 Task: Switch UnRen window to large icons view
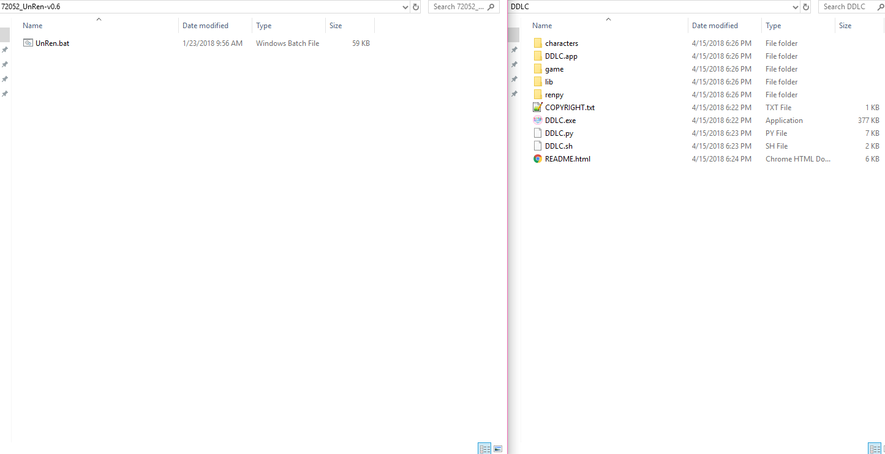click(x=498, y=448)
